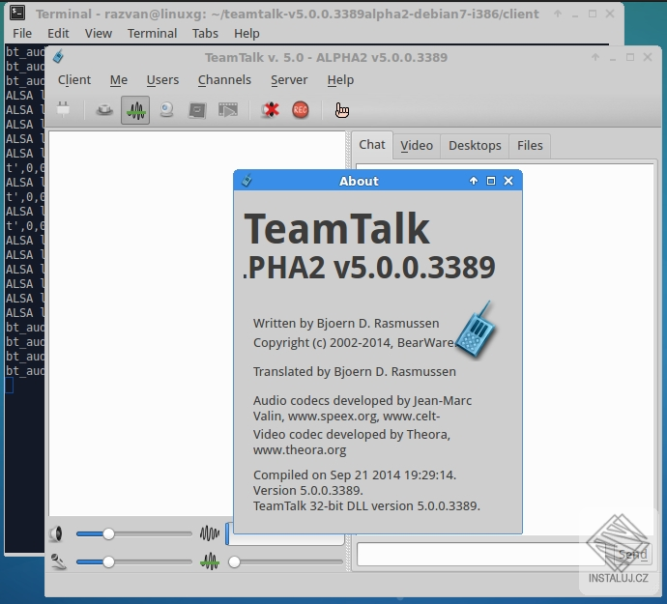The image size is (667, 604).
Task: Open the Me menu
Action: [119, 80]
